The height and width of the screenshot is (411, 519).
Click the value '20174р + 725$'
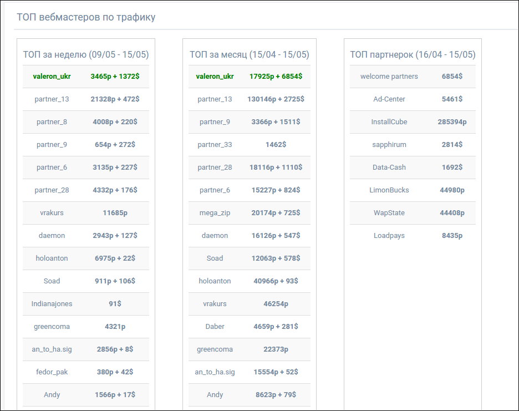[x=276, y=213]
